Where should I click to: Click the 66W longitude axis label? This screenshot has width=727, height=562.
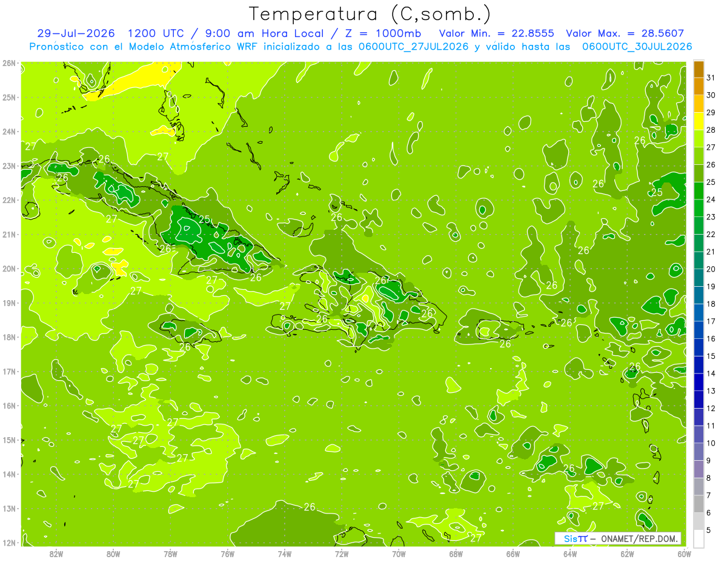point(513,554)
